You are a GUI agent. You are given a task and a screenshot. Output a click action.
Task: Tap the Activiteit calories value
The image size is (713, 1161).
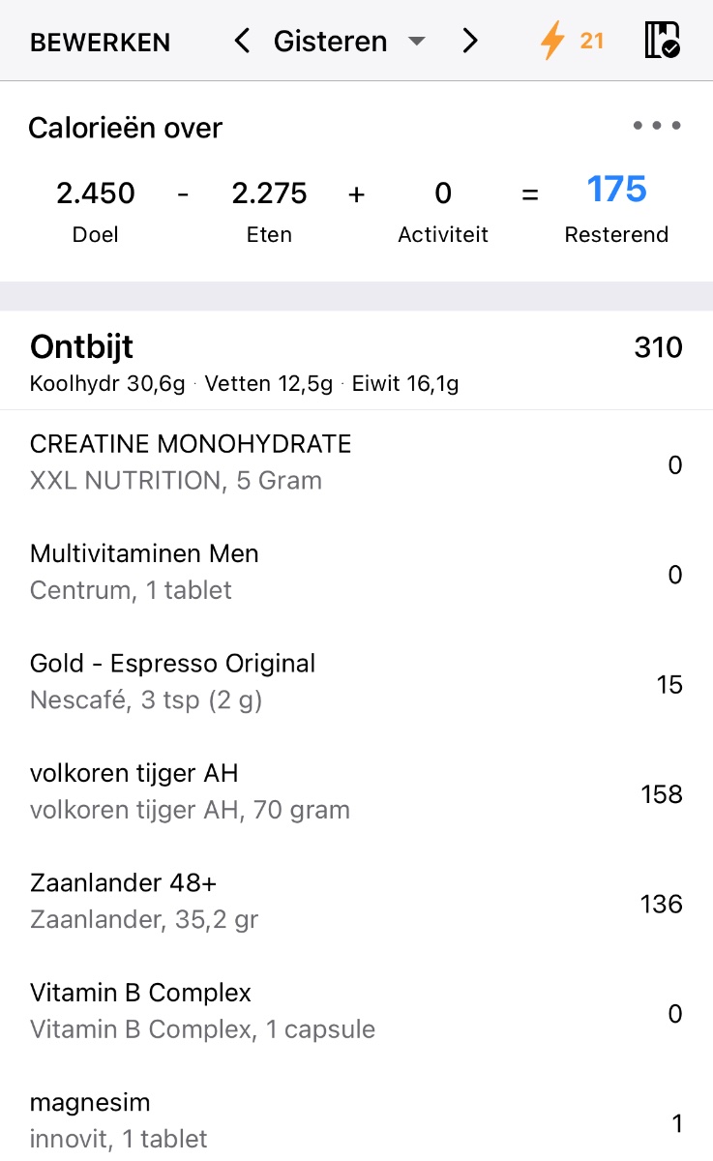443,193
